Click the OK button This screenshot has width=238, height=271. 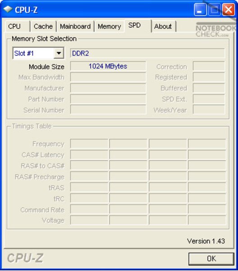point(211,258)
